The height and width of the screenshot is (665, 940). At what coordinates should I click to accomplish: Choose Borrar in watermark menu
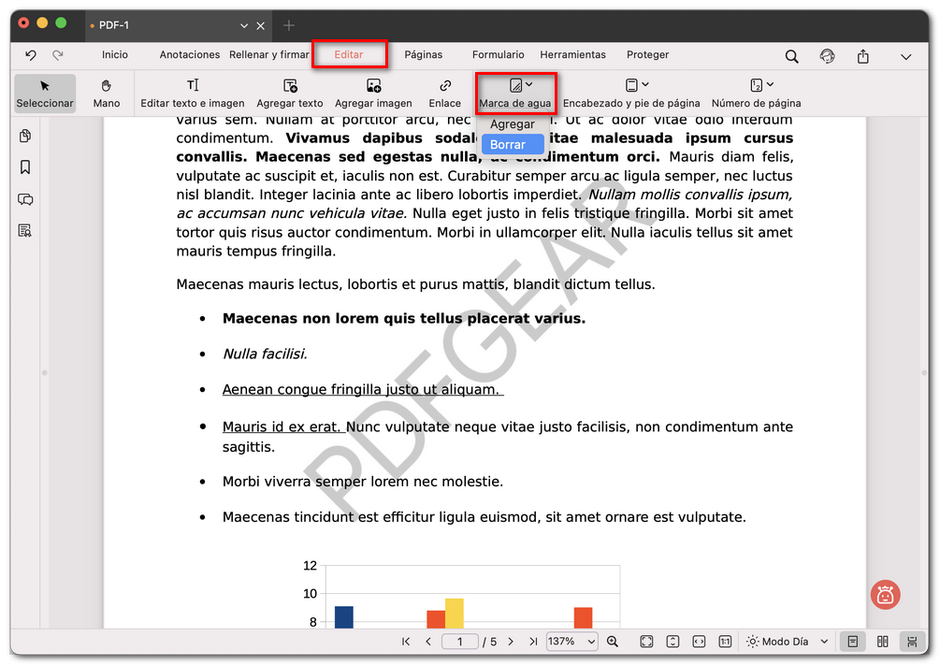513,145
